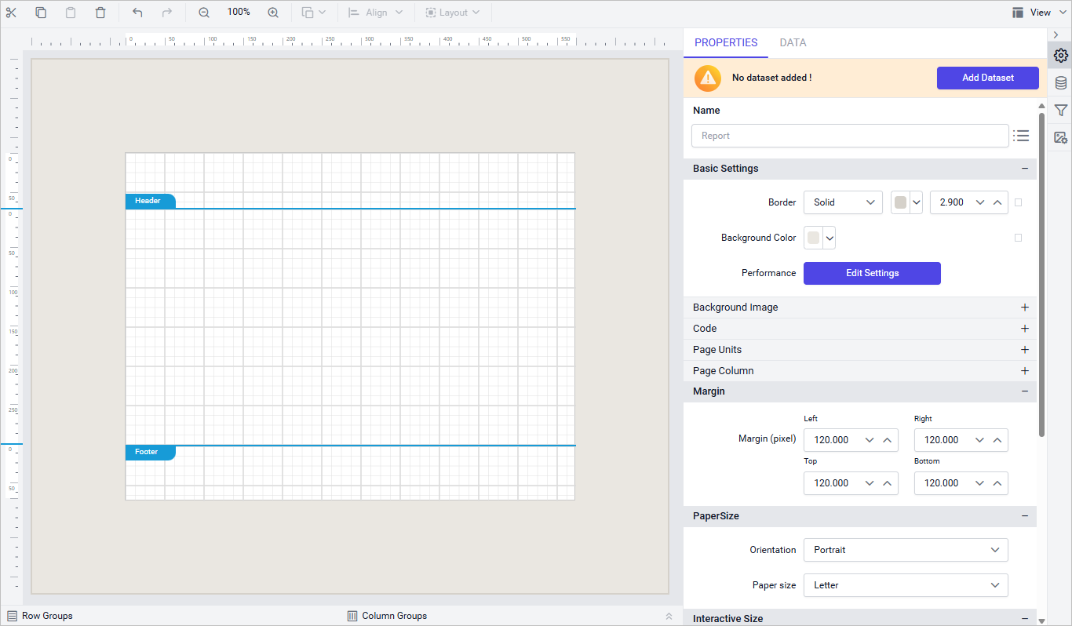Click the Undo arrow icon

[x=137, y=13]
